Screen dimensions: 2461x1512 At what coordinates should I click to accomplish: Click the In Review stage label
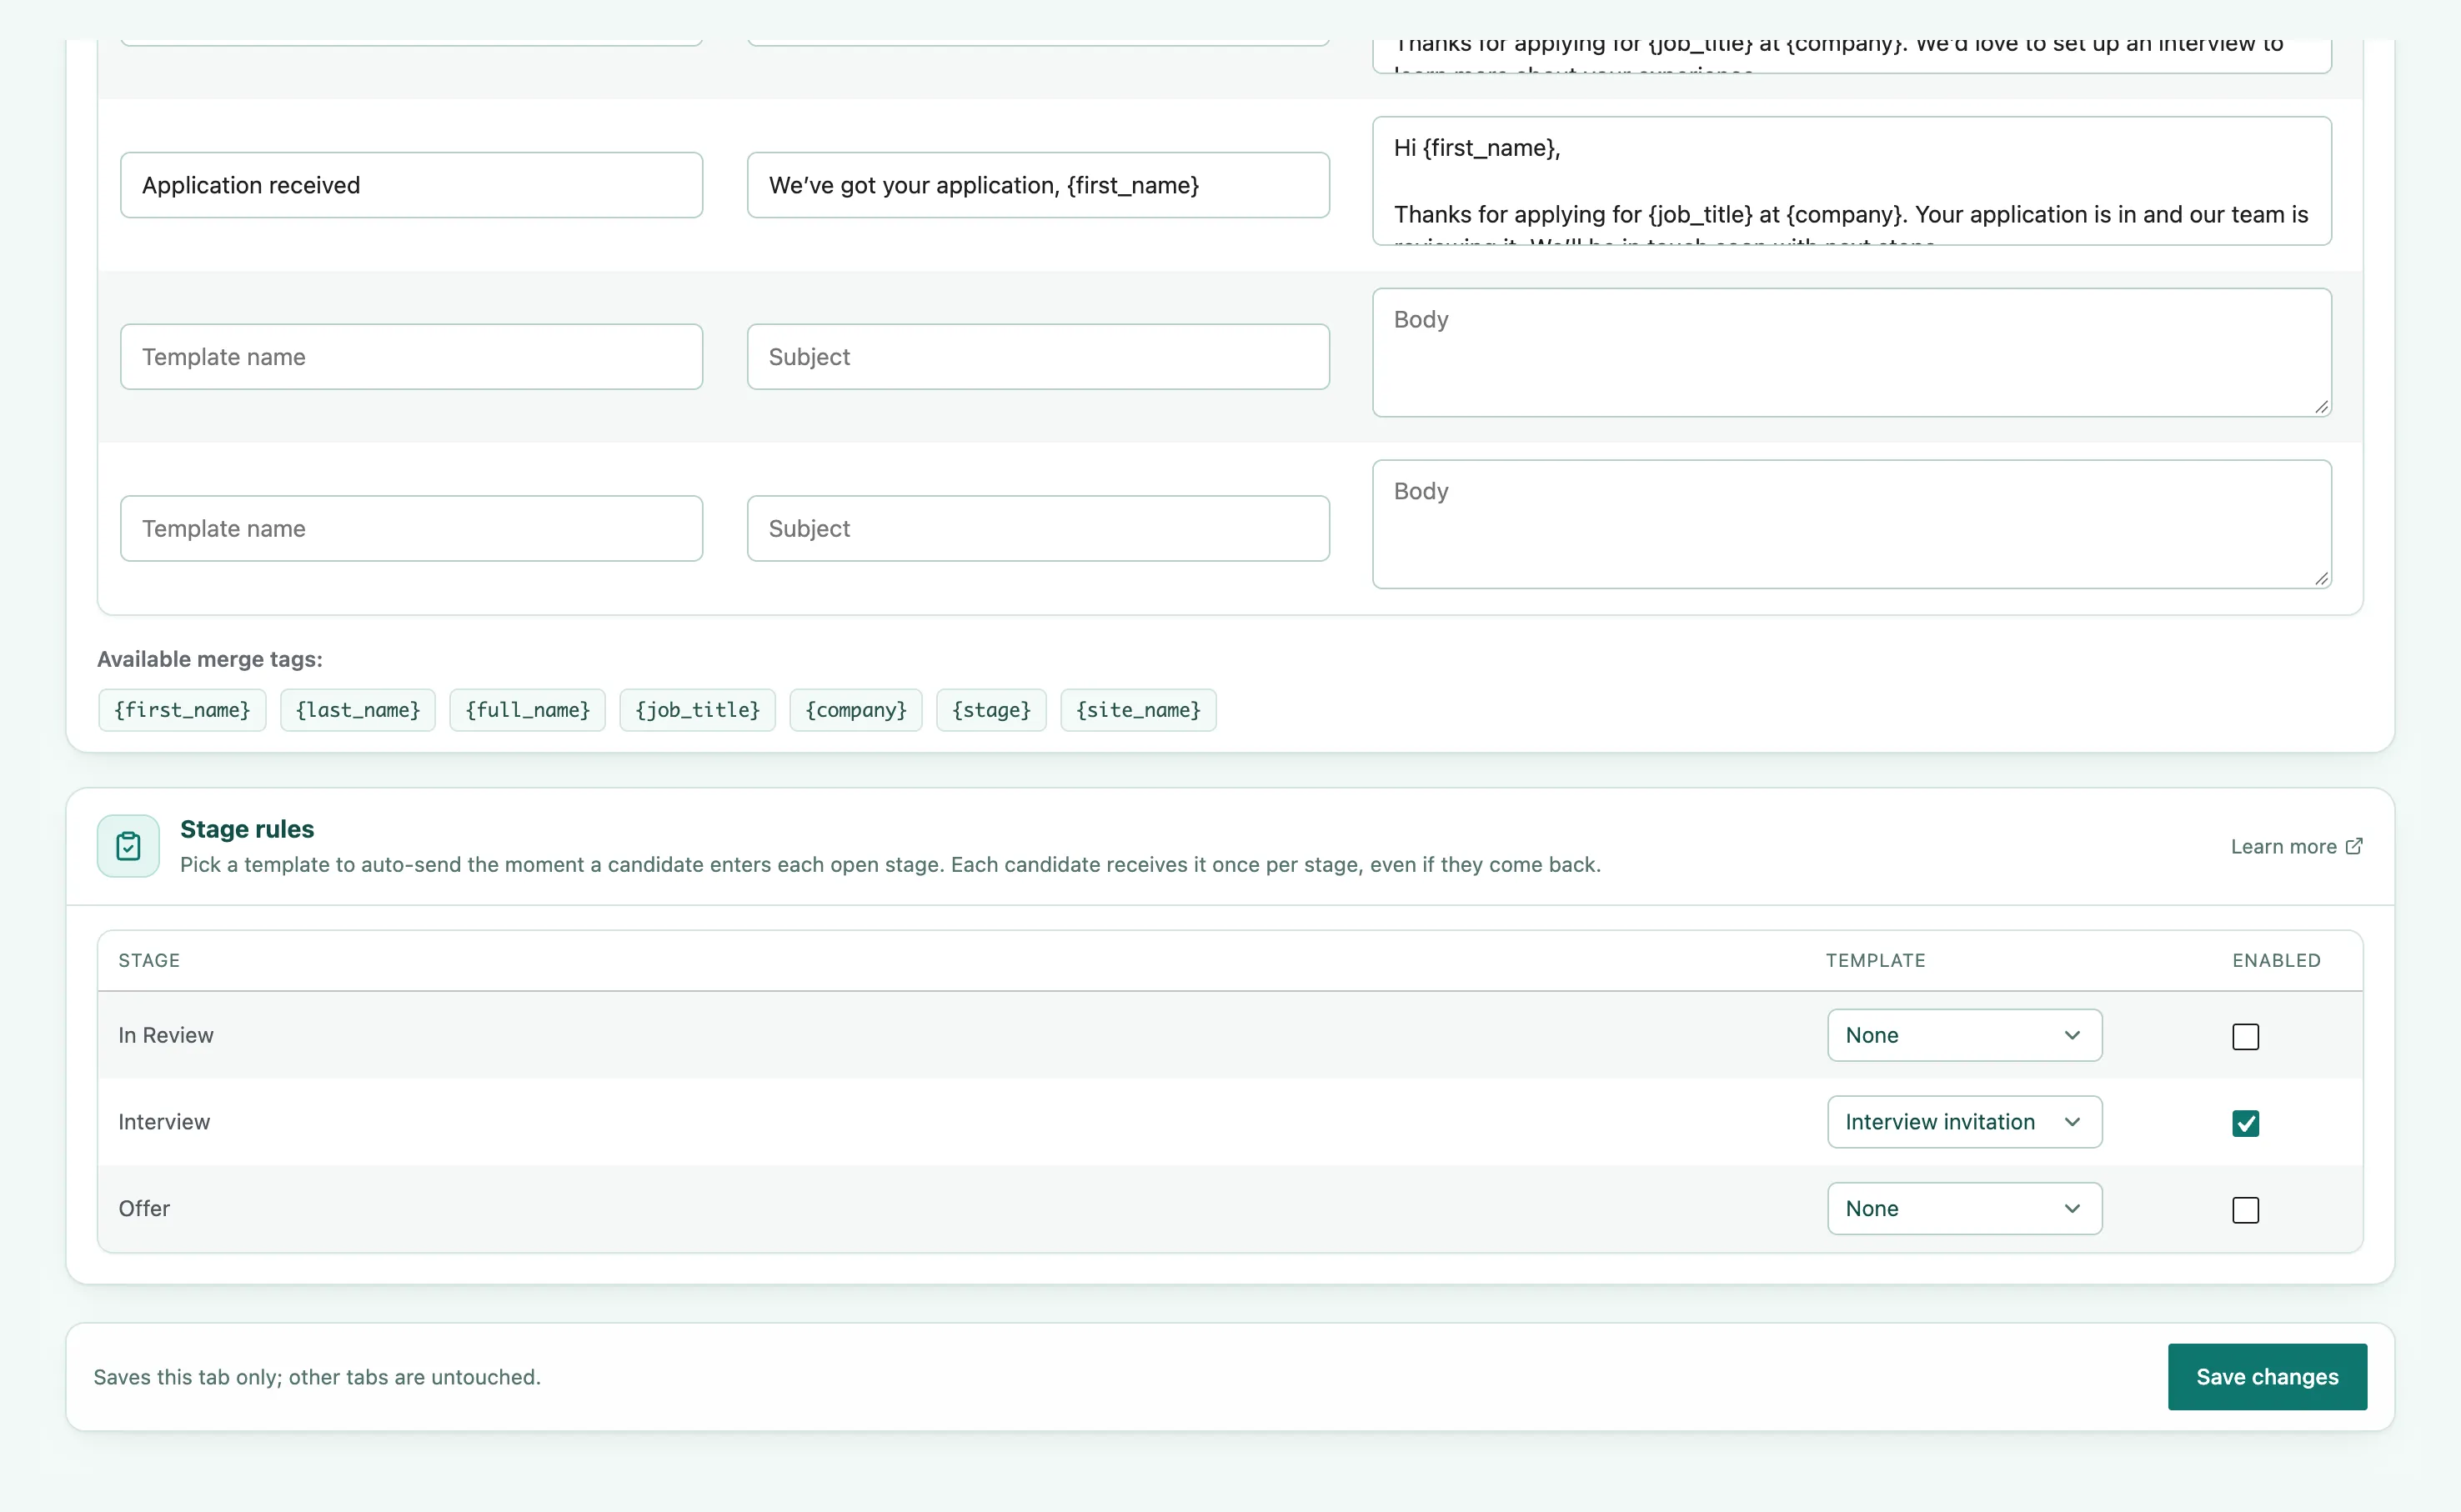[166, 1035]
